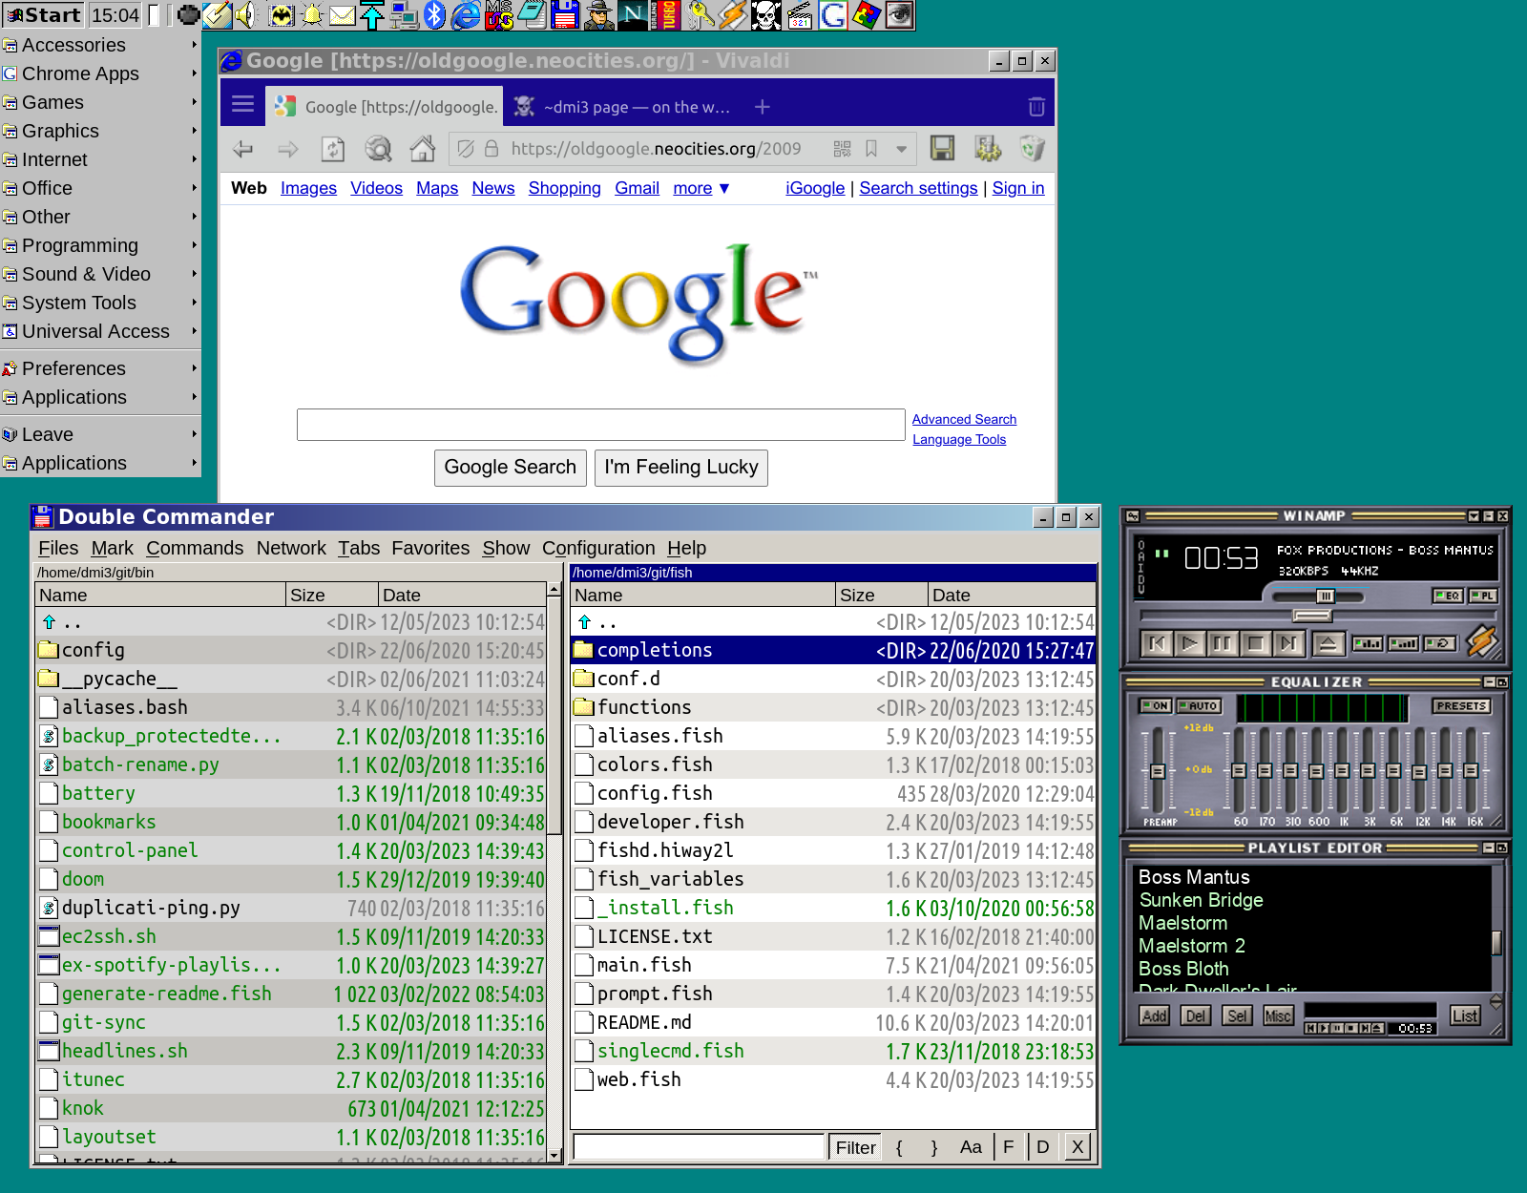Open the Images link on Google page
Screen dimensions: 1527x1193
pyautogui.click(x=308, y=188)
